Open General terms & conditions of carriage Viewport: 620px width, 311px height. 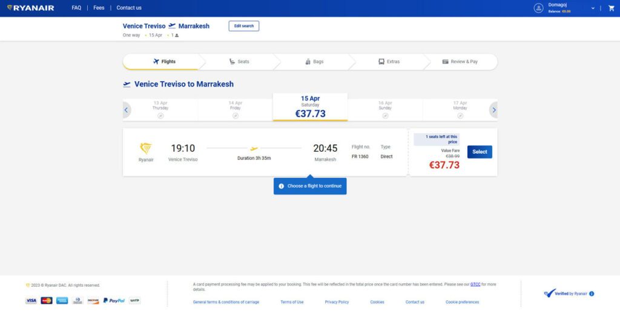point(226,303)
